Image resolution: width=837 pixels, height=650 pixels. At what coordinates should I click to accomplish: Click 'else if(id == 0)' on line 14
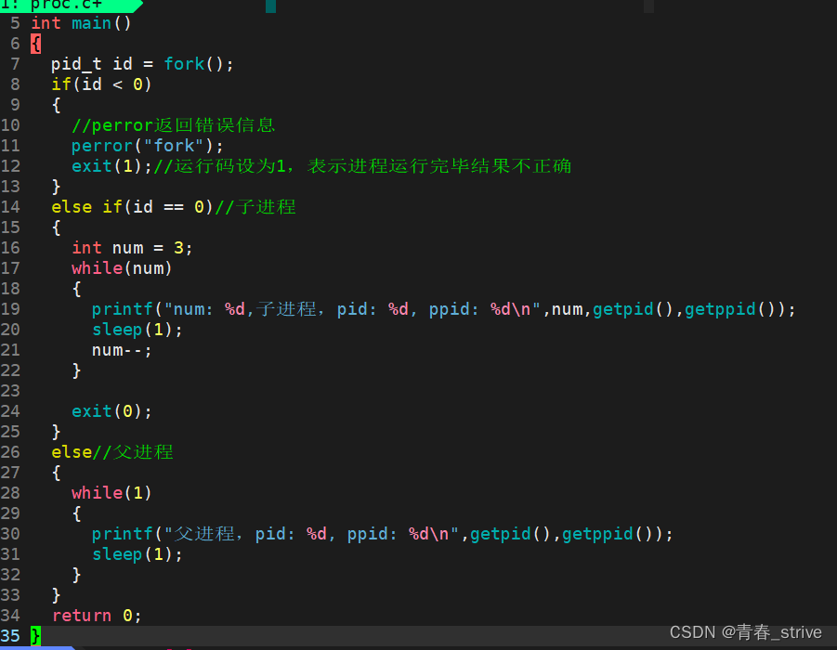click(x=133, y=207)
